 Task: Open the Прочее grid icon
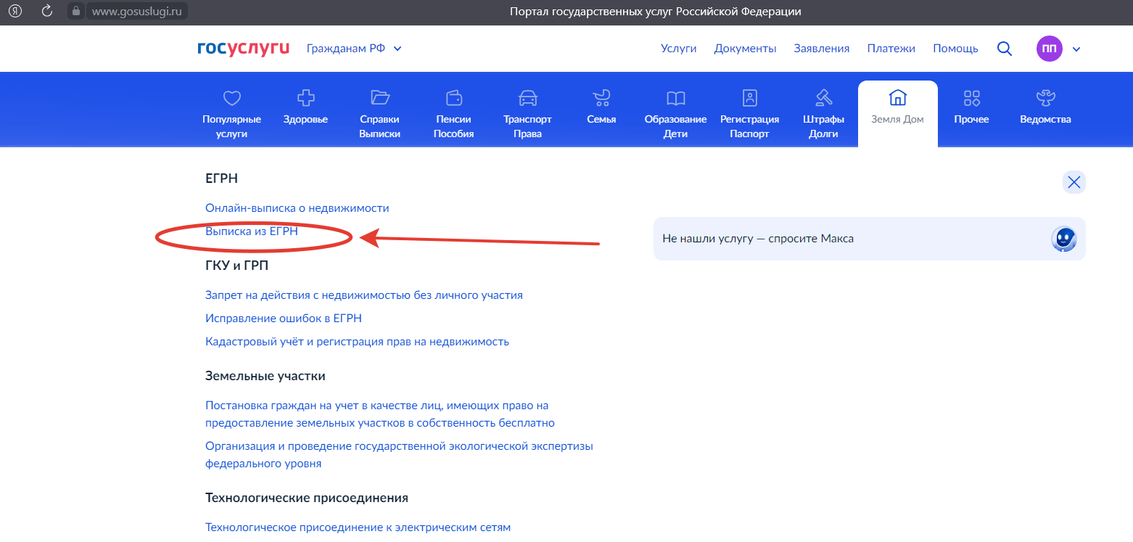(971, 98)
